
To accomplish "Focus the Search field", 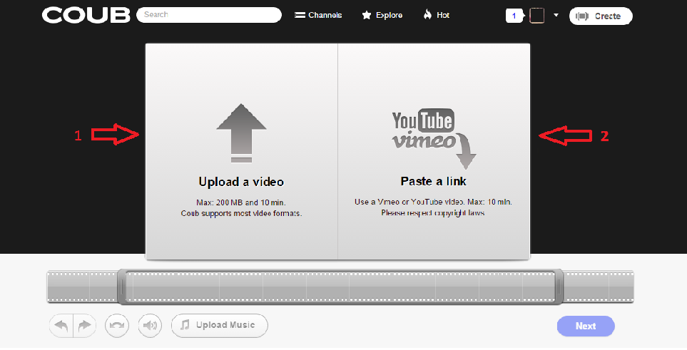I will 209,14.
